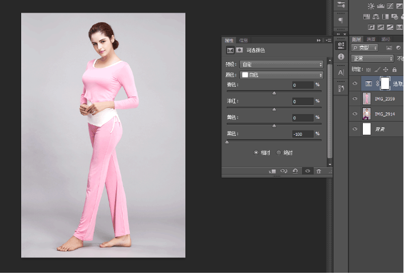This screenshot has width=404, height=274.
Task: Open the 颜色 colors dropdown showing 白色
Action: point(281,75)
